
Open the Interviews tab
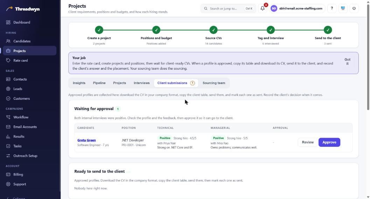click(x=141, y=83)
